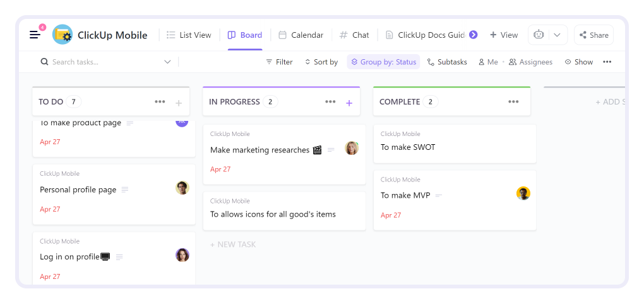Click Apr 27 date on Log in on profile
The width and height of the screenshot is (644, 301).
coord(50,276)
